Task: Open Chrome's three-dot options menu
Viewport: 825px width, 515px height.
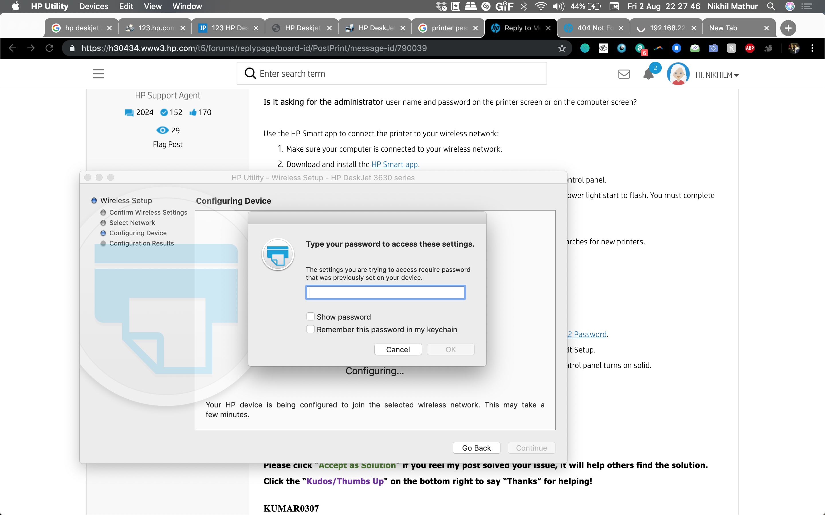Action: [x=813, y=48]
